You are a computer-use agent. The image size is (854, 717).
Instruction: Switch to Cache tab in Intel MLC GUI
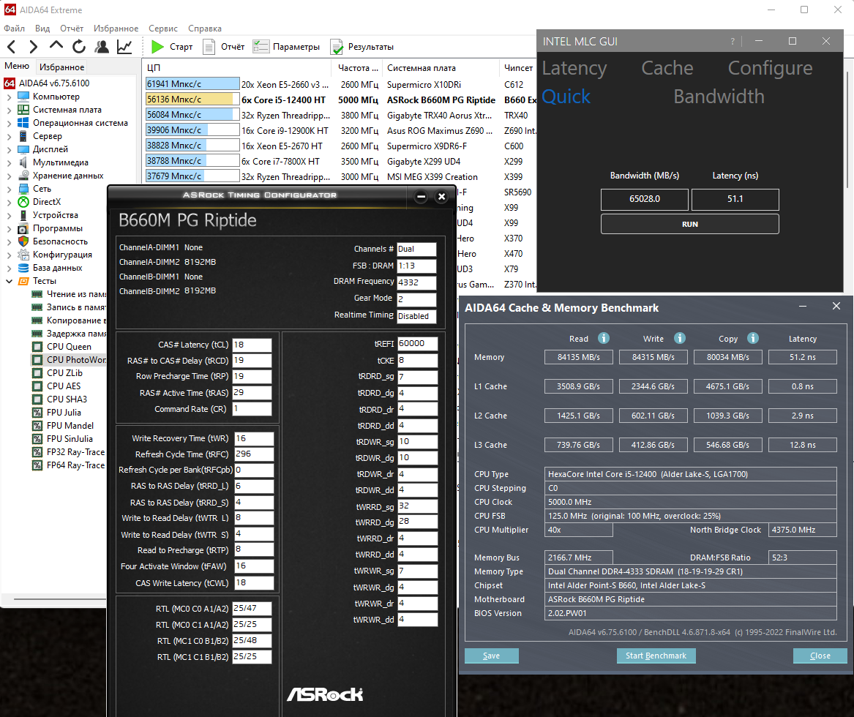click(x=667, y=68)
